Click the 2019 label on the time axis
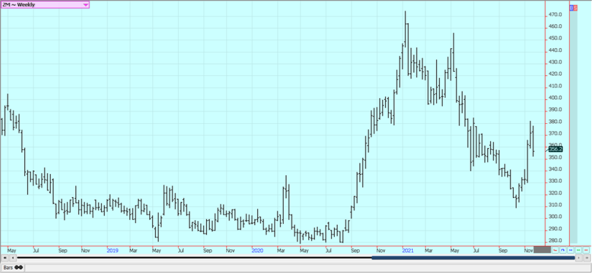This screenshot has width=592, height=273. pyautogui.click(x=113, y=250)
